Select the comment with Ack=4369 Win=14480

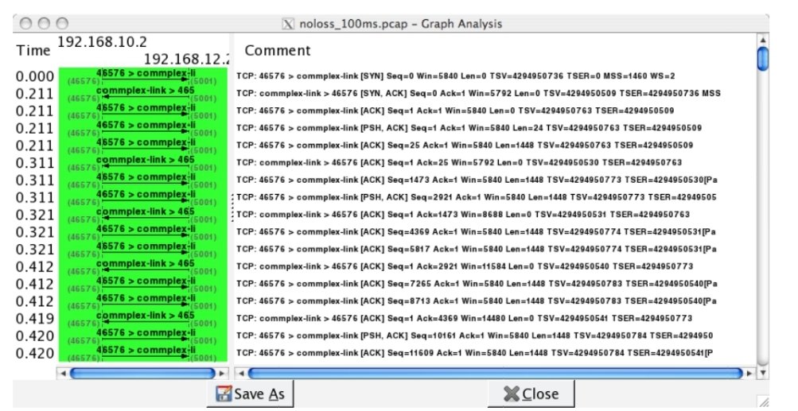464,319
